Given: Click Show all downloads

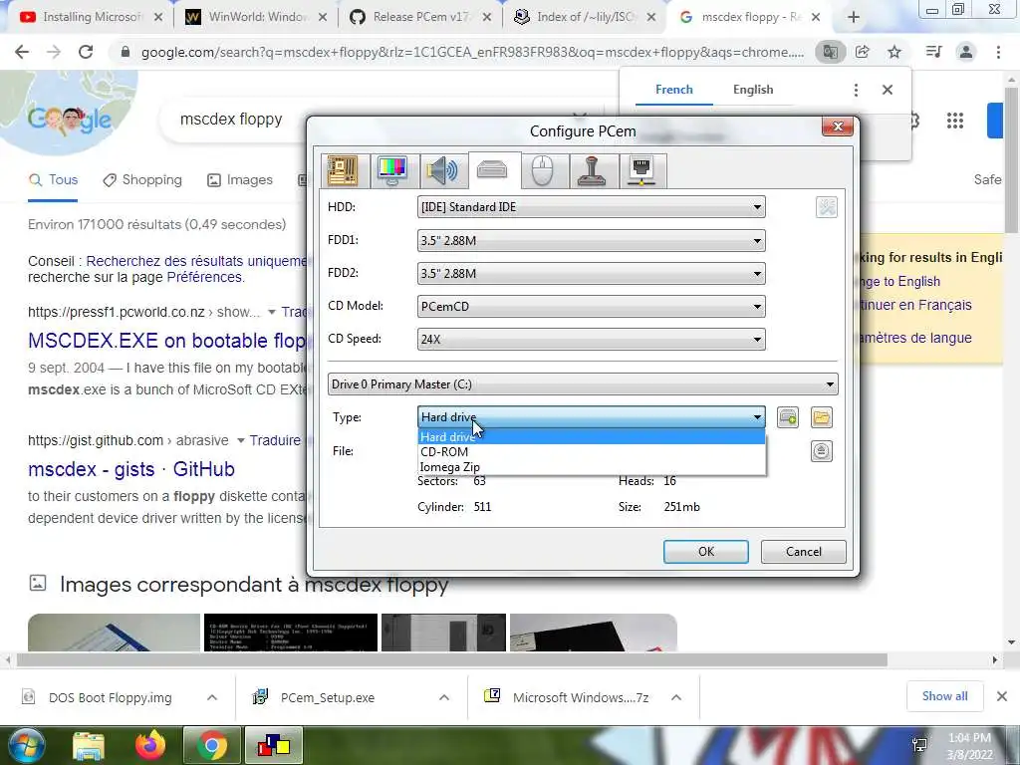Looking at the screenshot, I should point(944,696).
